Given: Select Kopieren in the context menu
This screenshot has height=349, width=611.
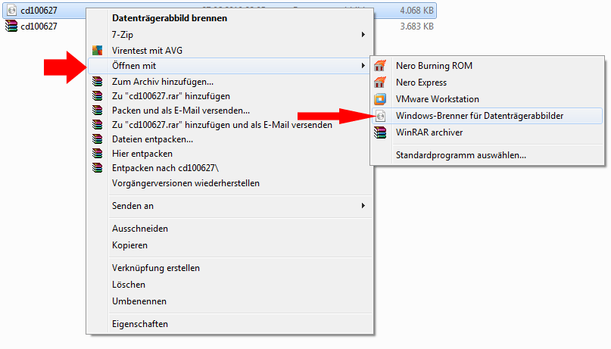Looking at the screenshot, I should point(129,245).
